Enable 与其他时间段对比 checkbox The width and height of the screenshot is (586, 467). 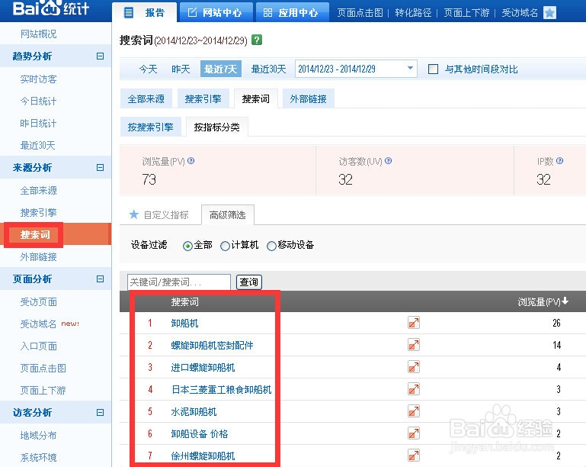coord(433,69)
